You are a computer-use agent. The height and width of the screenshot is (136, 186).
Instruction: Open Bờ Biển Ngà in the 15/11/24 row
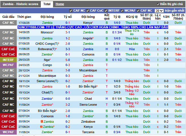coord(88,86)
